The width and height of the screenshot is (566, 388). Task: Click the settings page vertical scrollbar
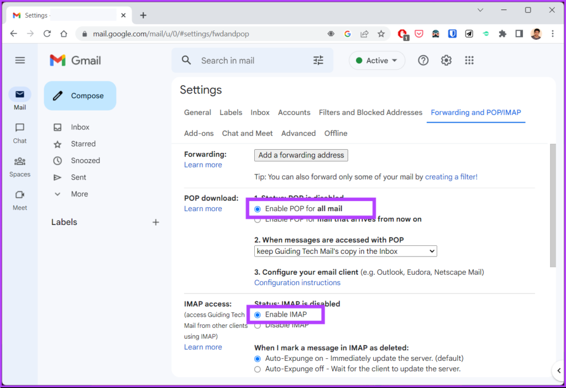553,205
